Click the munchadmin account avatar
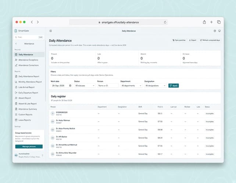The image size is (236, 183). (16, 155)
